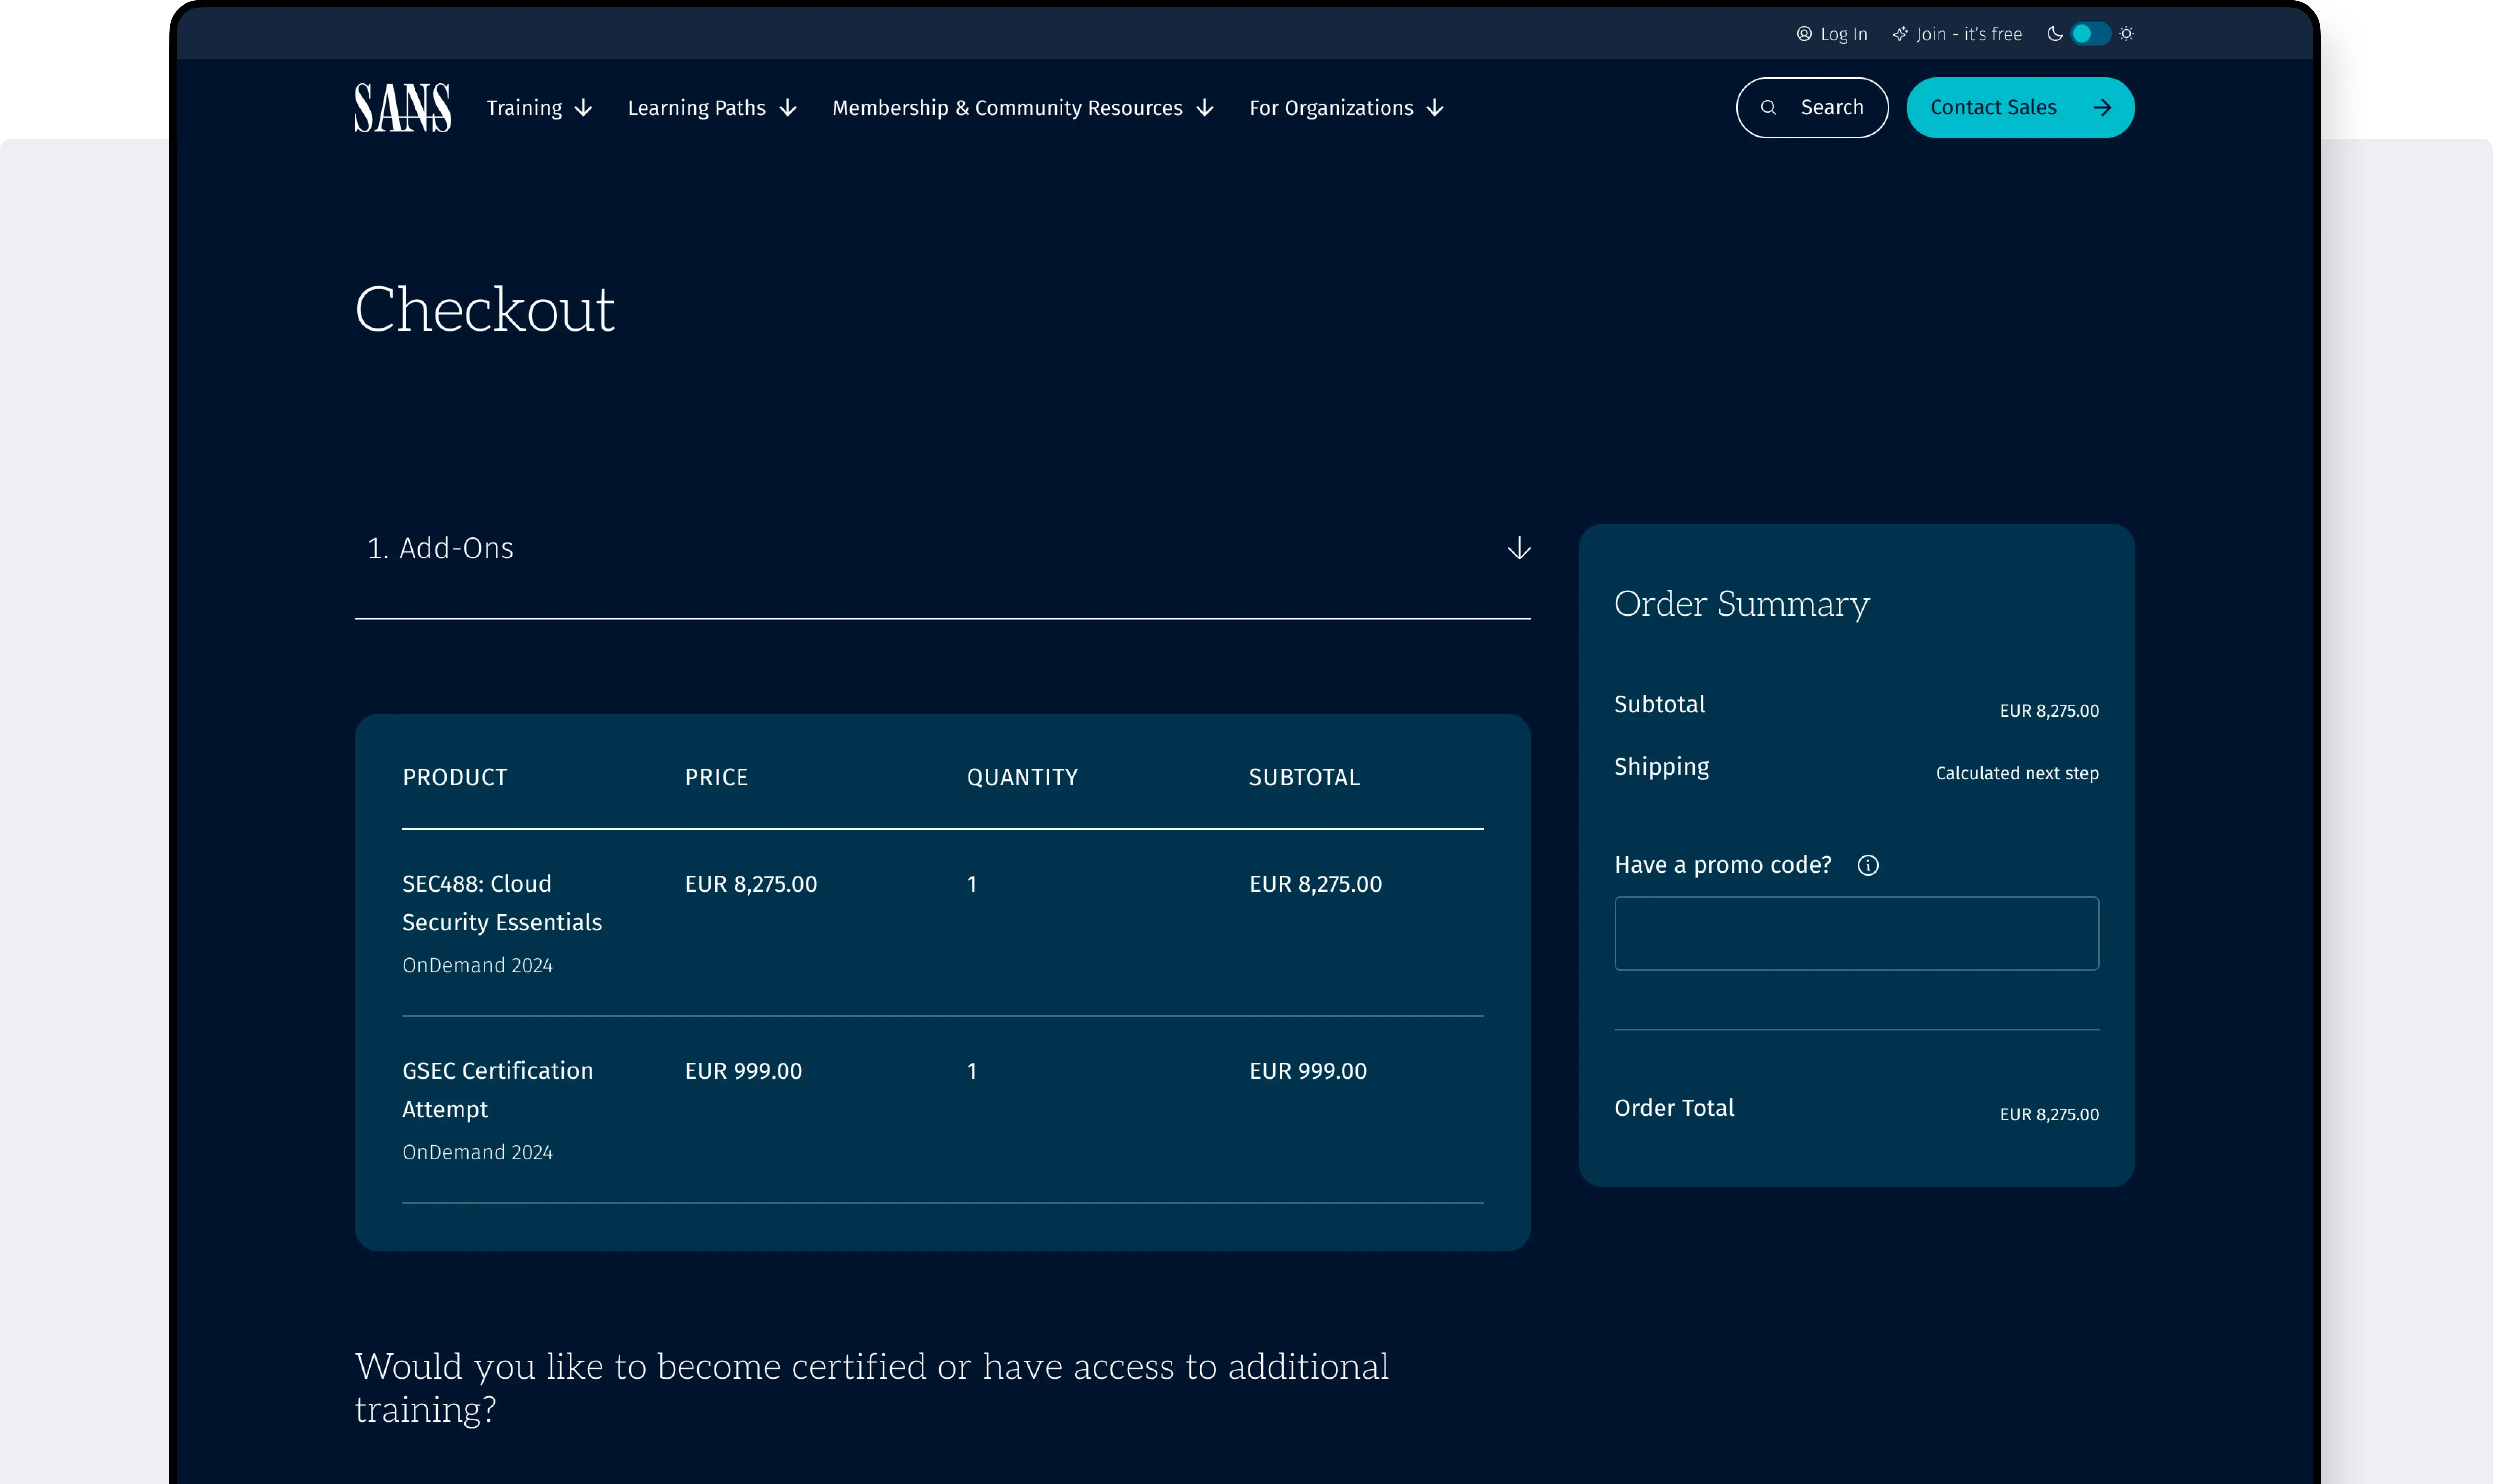Click GSEC price EUR 999.00 in the Price column
Image resolution: width=2493 pixels, height=1484 pixels.
point(743,1071)
